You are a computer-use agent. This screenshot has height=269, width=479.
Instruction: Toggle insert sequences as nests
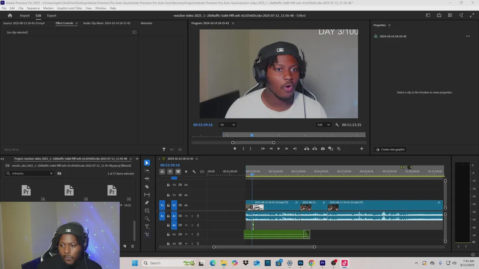tap(162, 171)
